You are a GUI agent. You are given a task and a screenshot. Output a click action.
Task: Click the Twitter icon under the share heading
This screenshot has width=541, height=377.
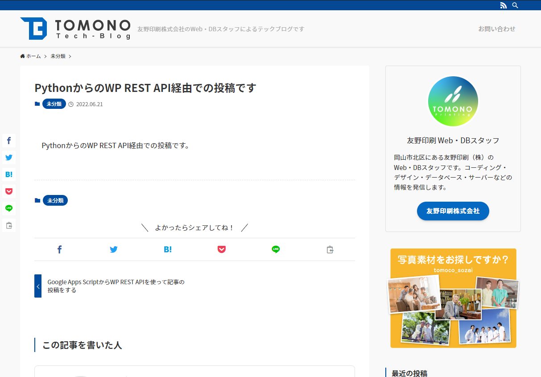[x=114, y=249]
